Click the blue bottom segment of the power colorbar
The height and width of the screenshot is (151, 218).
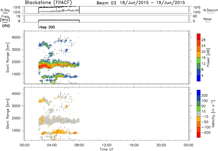coord(199,78)
